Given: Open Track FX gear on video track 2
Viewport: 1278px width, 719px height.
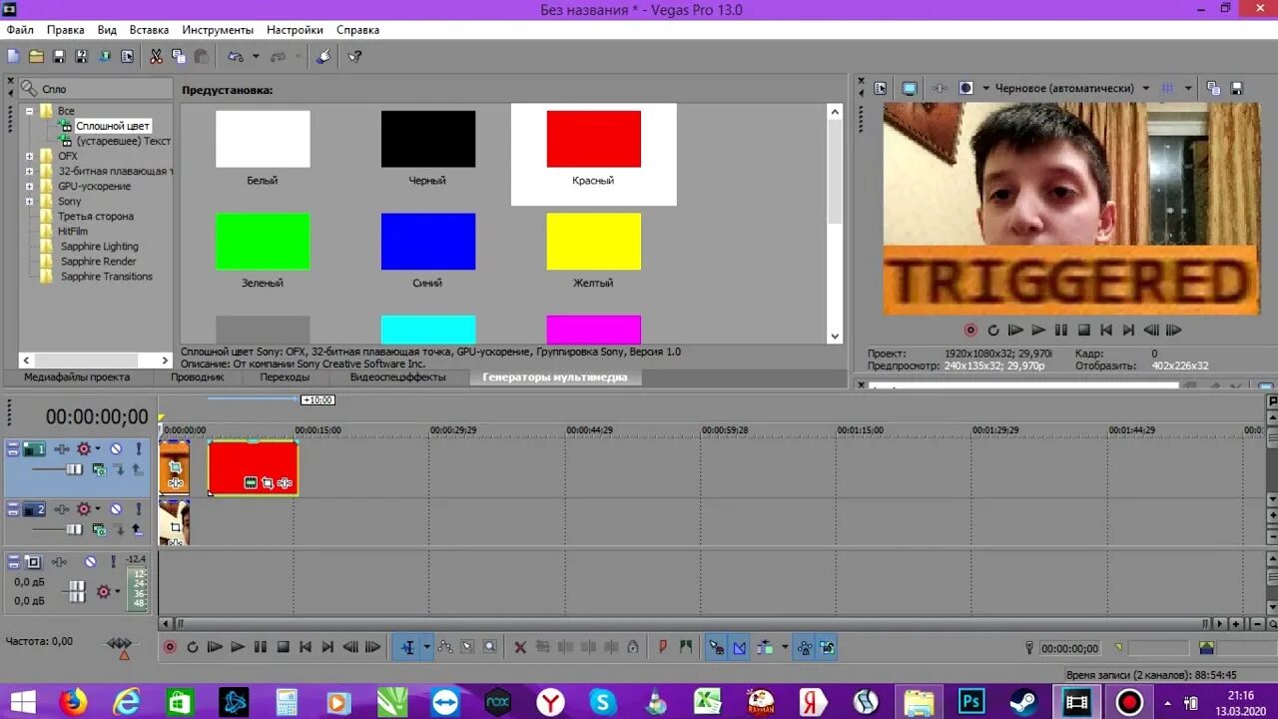Looking at the screenshot, I should point(84,509).
